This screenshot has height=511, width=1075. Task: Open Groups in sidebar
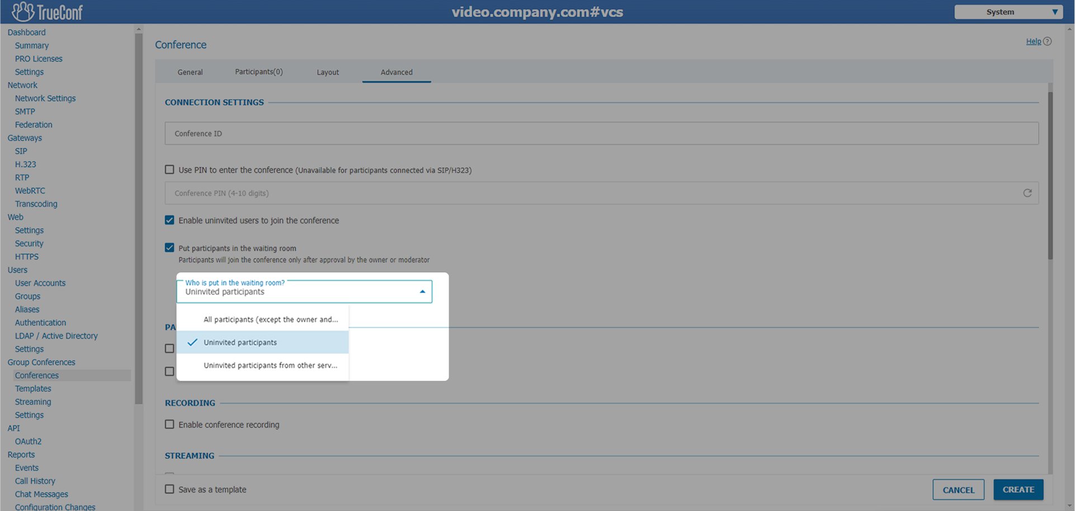(x=28, y=296)
